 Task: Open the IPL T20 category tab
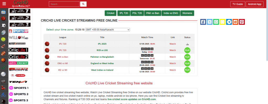[x=124, y=13]
